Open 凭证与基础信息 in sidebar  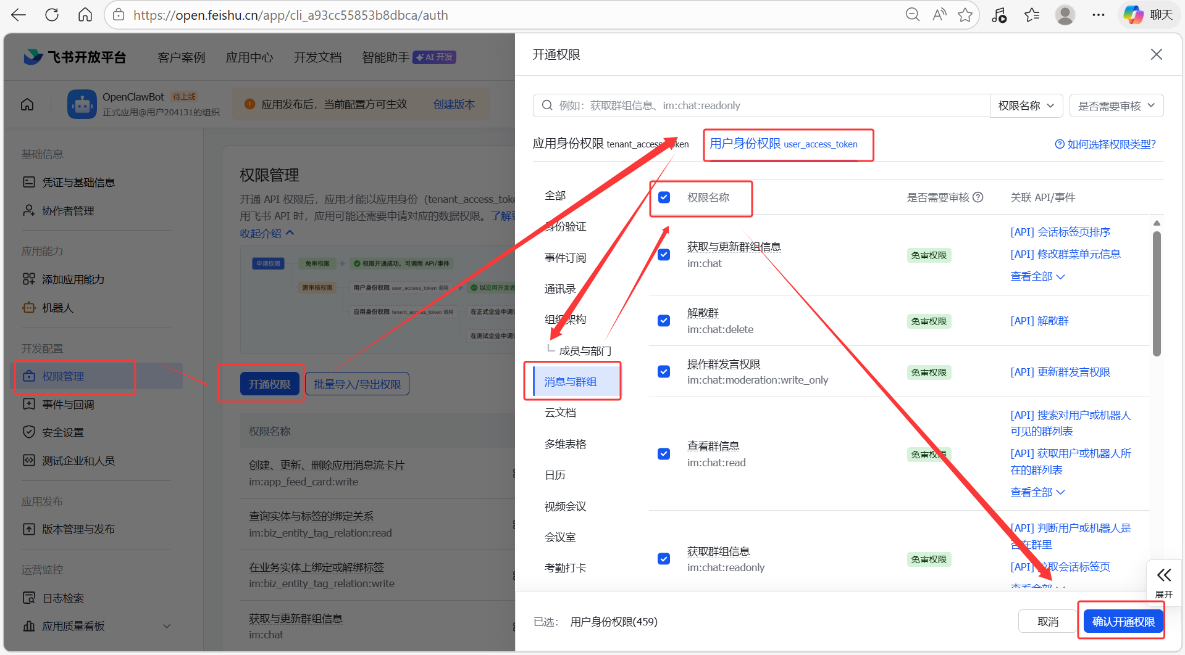[x=78, y=183]
